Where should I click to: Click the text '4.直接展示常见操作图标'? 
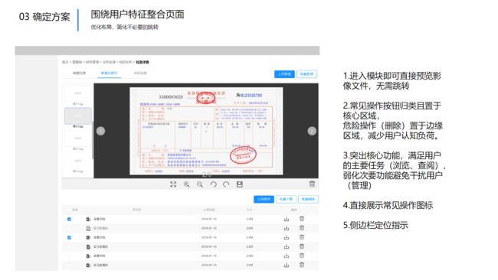(388, 205)
